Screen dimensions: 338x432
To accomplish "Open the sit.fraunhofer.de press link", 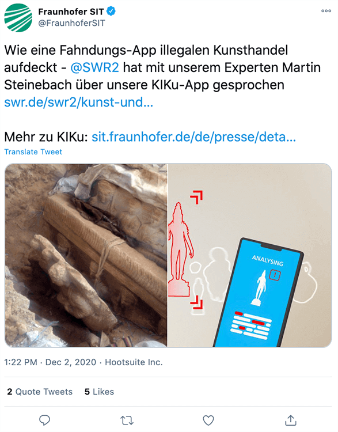I will point(193,137).
